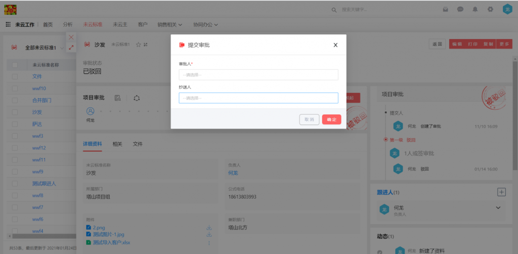The image size is (518, 254).
Task: Click the notification bell icon
Action: tap(475, 9)
